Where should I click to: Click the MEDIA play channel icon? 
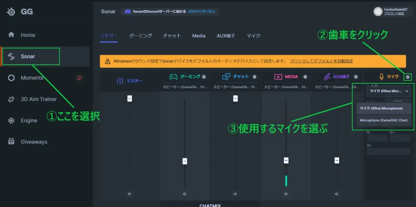[278, 77]
